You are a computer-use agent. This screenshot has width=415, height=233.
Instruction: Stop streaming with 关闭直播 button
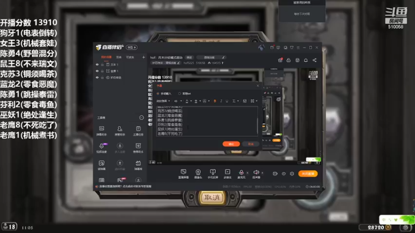(308, 173)
